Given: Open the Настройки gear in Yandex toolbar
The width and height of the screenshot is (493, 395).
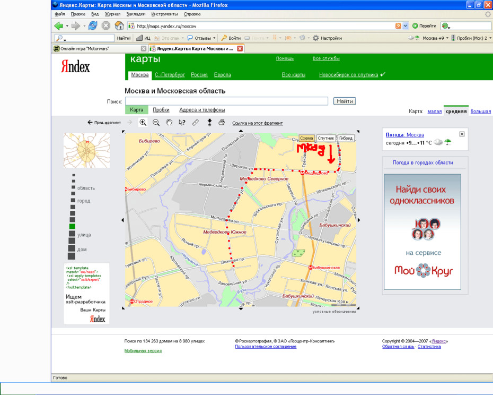Looking at the screenshot, I should pyautogui.click(x=327, y=38).
